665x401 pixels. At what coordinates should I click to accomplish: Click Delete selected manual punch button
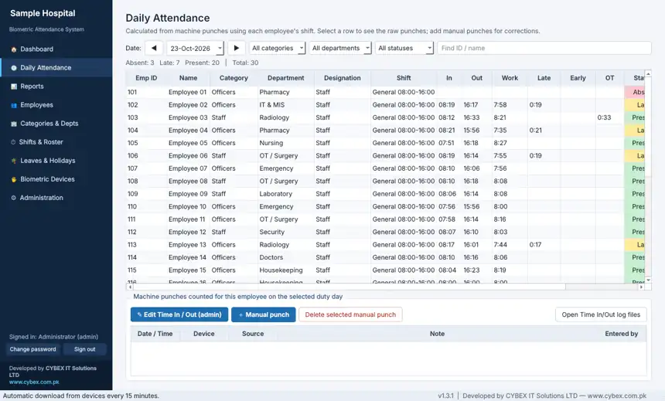[x=350, y=314]
